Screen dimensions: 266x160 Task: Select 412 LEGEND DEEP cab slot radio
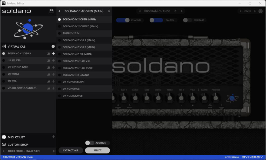click(4, 67)
